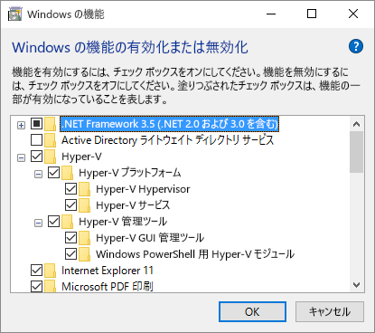
Task: Disable the Microsoft PDF 印刷 checkbox
Action: [x=36, y=286]
